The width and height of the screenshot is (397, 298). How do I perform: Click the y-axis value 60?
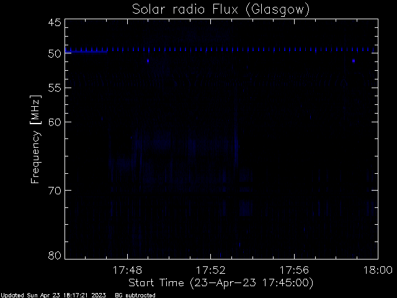coord(55,122)
